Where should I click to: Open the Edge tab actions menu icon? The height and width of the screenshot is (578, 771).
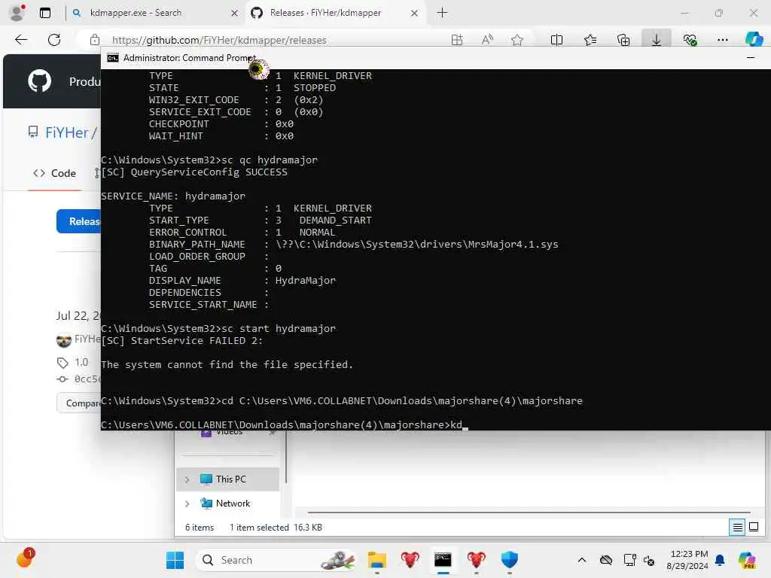tap(45, 13)
